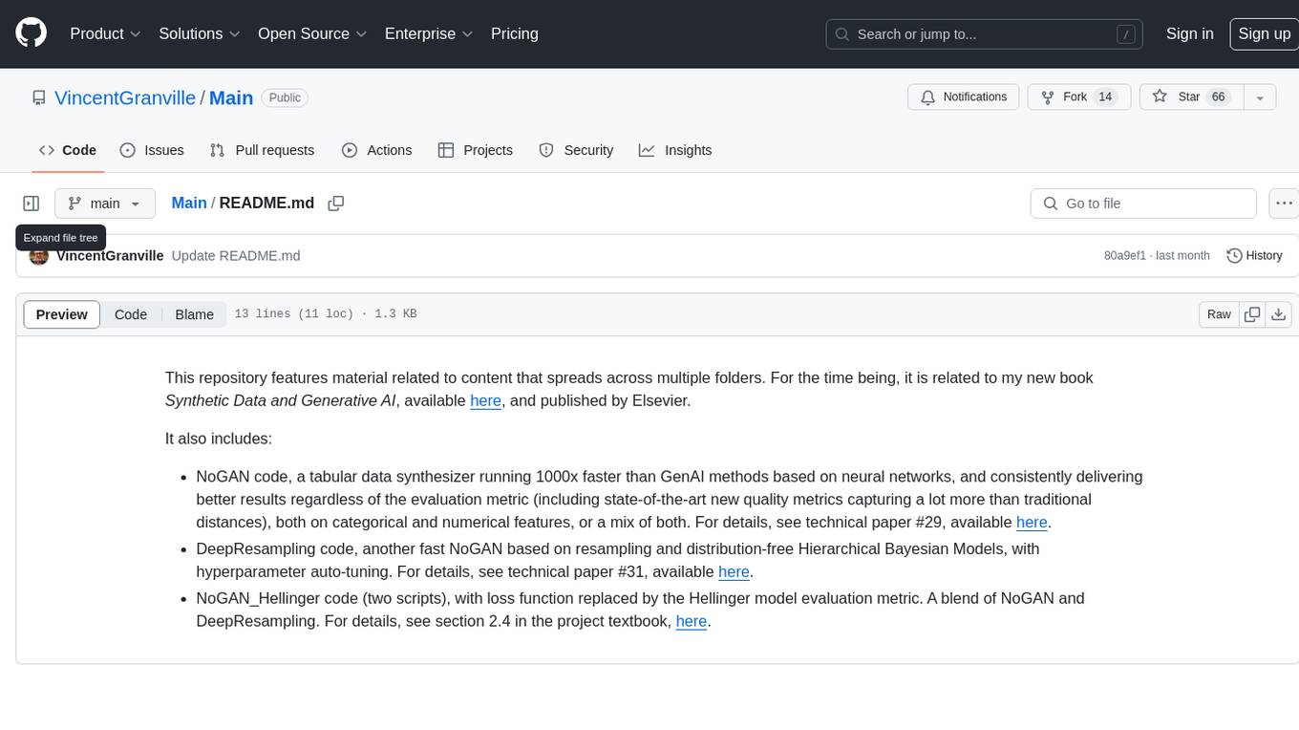
Task: Open commit author VincentGranville link
Action: (110, 256)
